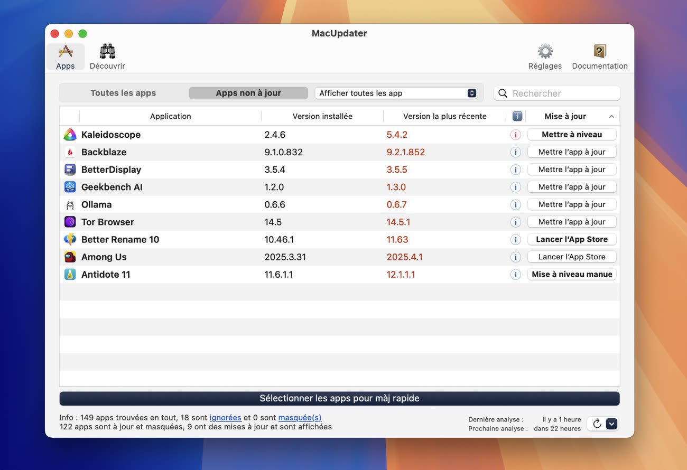
Task: Sort by Version la plus récente header
Action: 445,116
